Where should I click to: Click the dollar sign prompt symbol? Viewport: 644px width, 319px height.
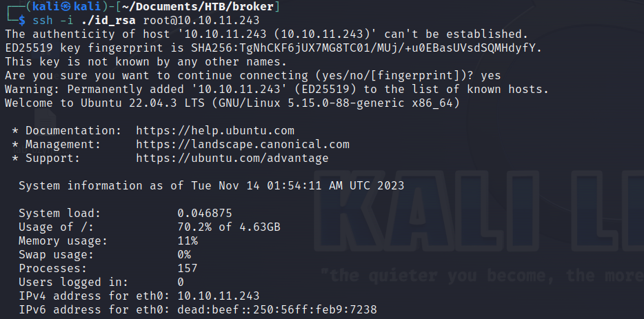pyautogui.click(x=22, y=21)
